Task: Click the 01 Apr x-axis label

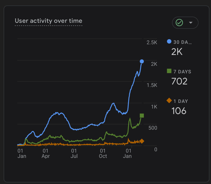Action: coord(46,153)
